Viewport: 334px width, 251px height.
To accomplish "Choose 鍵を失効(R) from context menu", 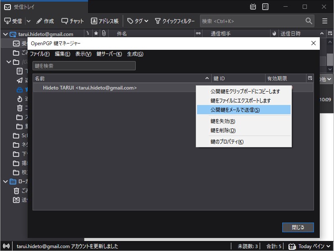I will tap(244, 121).
